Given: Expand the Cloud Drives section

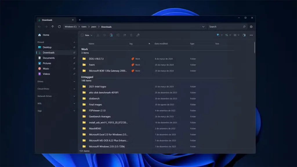Looking at the screenshot, I should pos(74,89).
